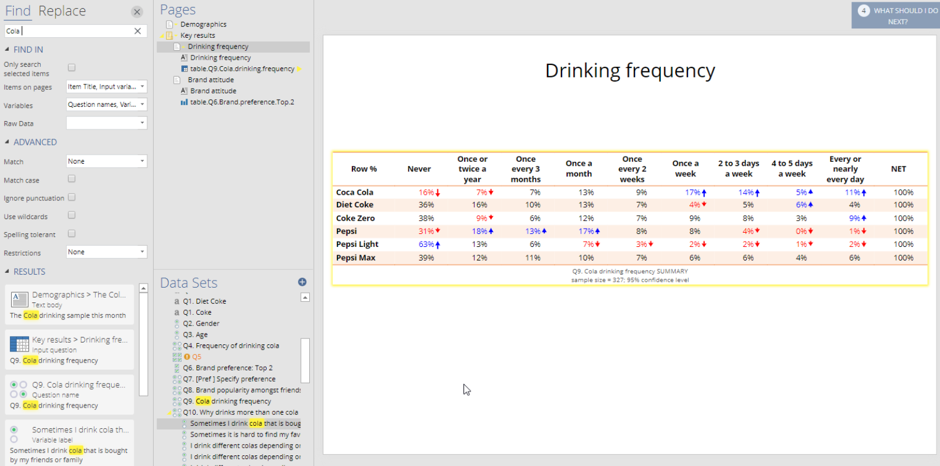
Task: Click the text body icon in Demographics result
Action: (x=20, y=299)
